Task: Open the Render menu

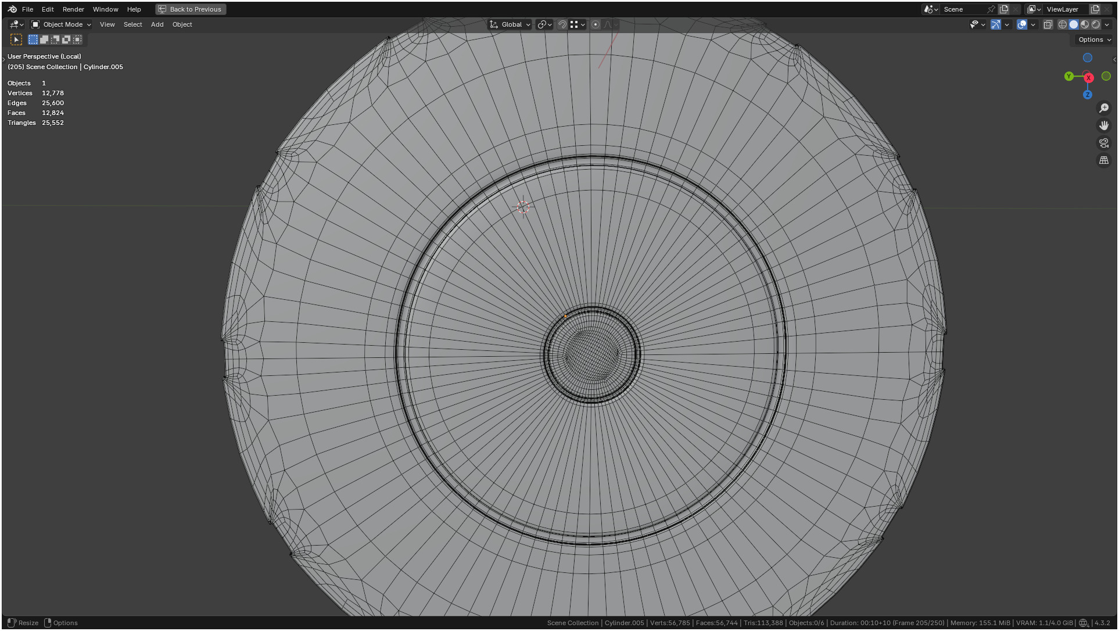Action: (x=73, y=9)
